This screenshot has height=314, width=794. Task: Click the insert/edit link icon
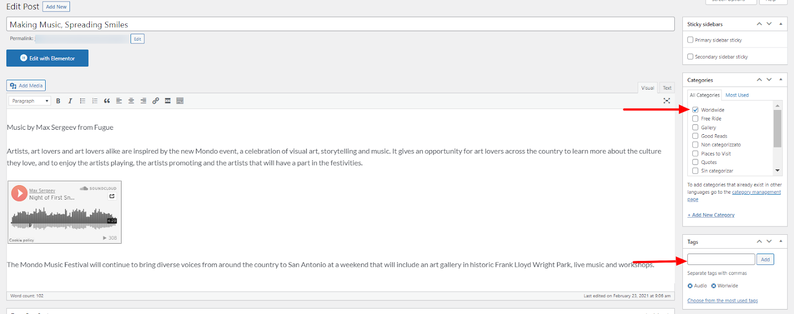coord(155,101)
